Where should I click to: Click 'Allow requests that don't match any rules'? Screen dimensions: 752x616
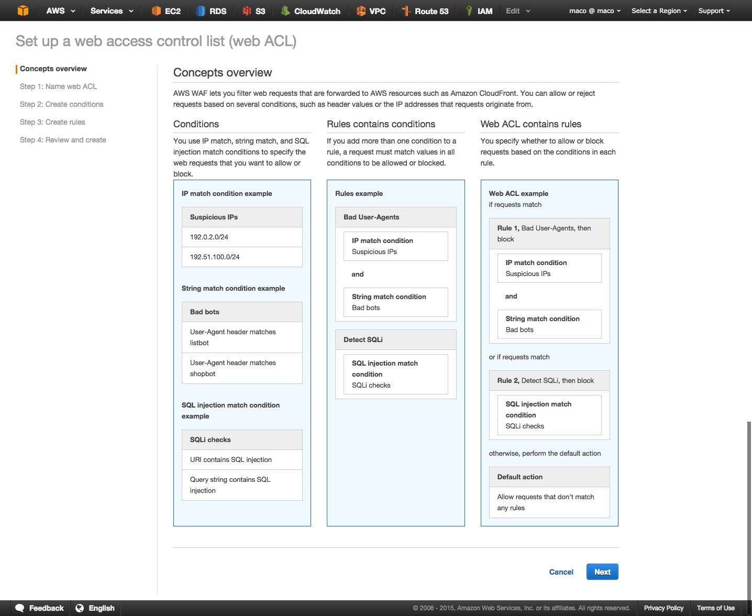pos(549,502)
